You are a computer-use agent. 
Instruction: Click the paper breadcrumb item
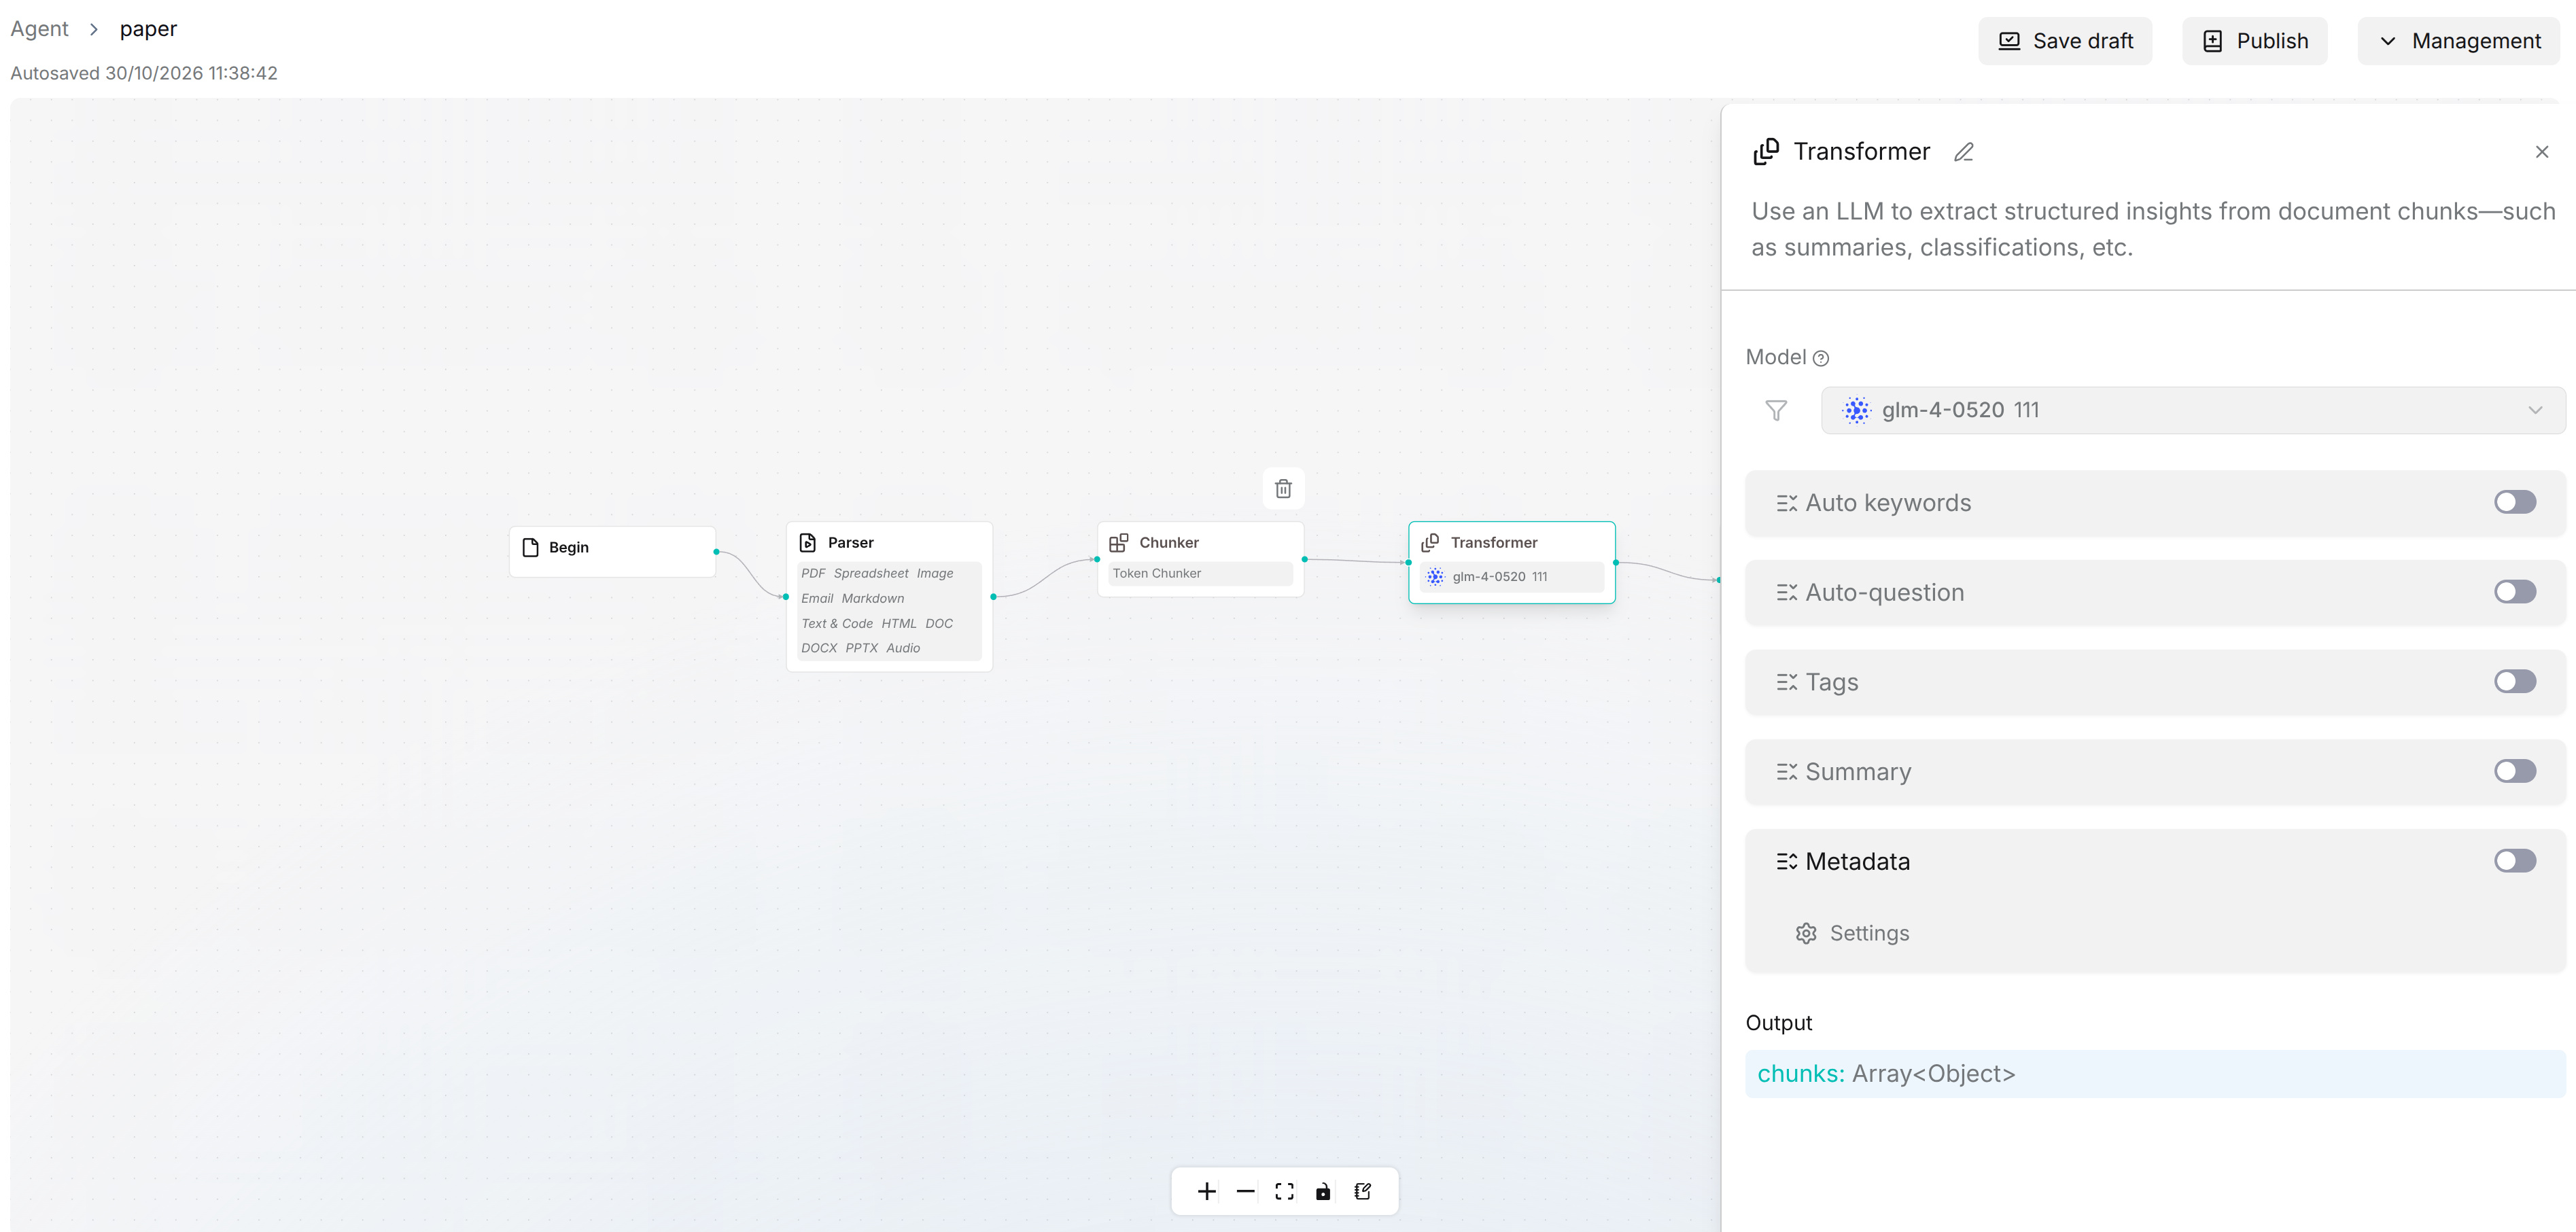click(x=148, y=29)
